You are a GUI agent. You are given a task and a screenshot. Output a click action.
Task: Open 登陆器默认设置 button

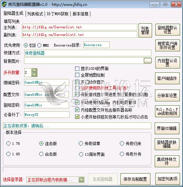168,30
